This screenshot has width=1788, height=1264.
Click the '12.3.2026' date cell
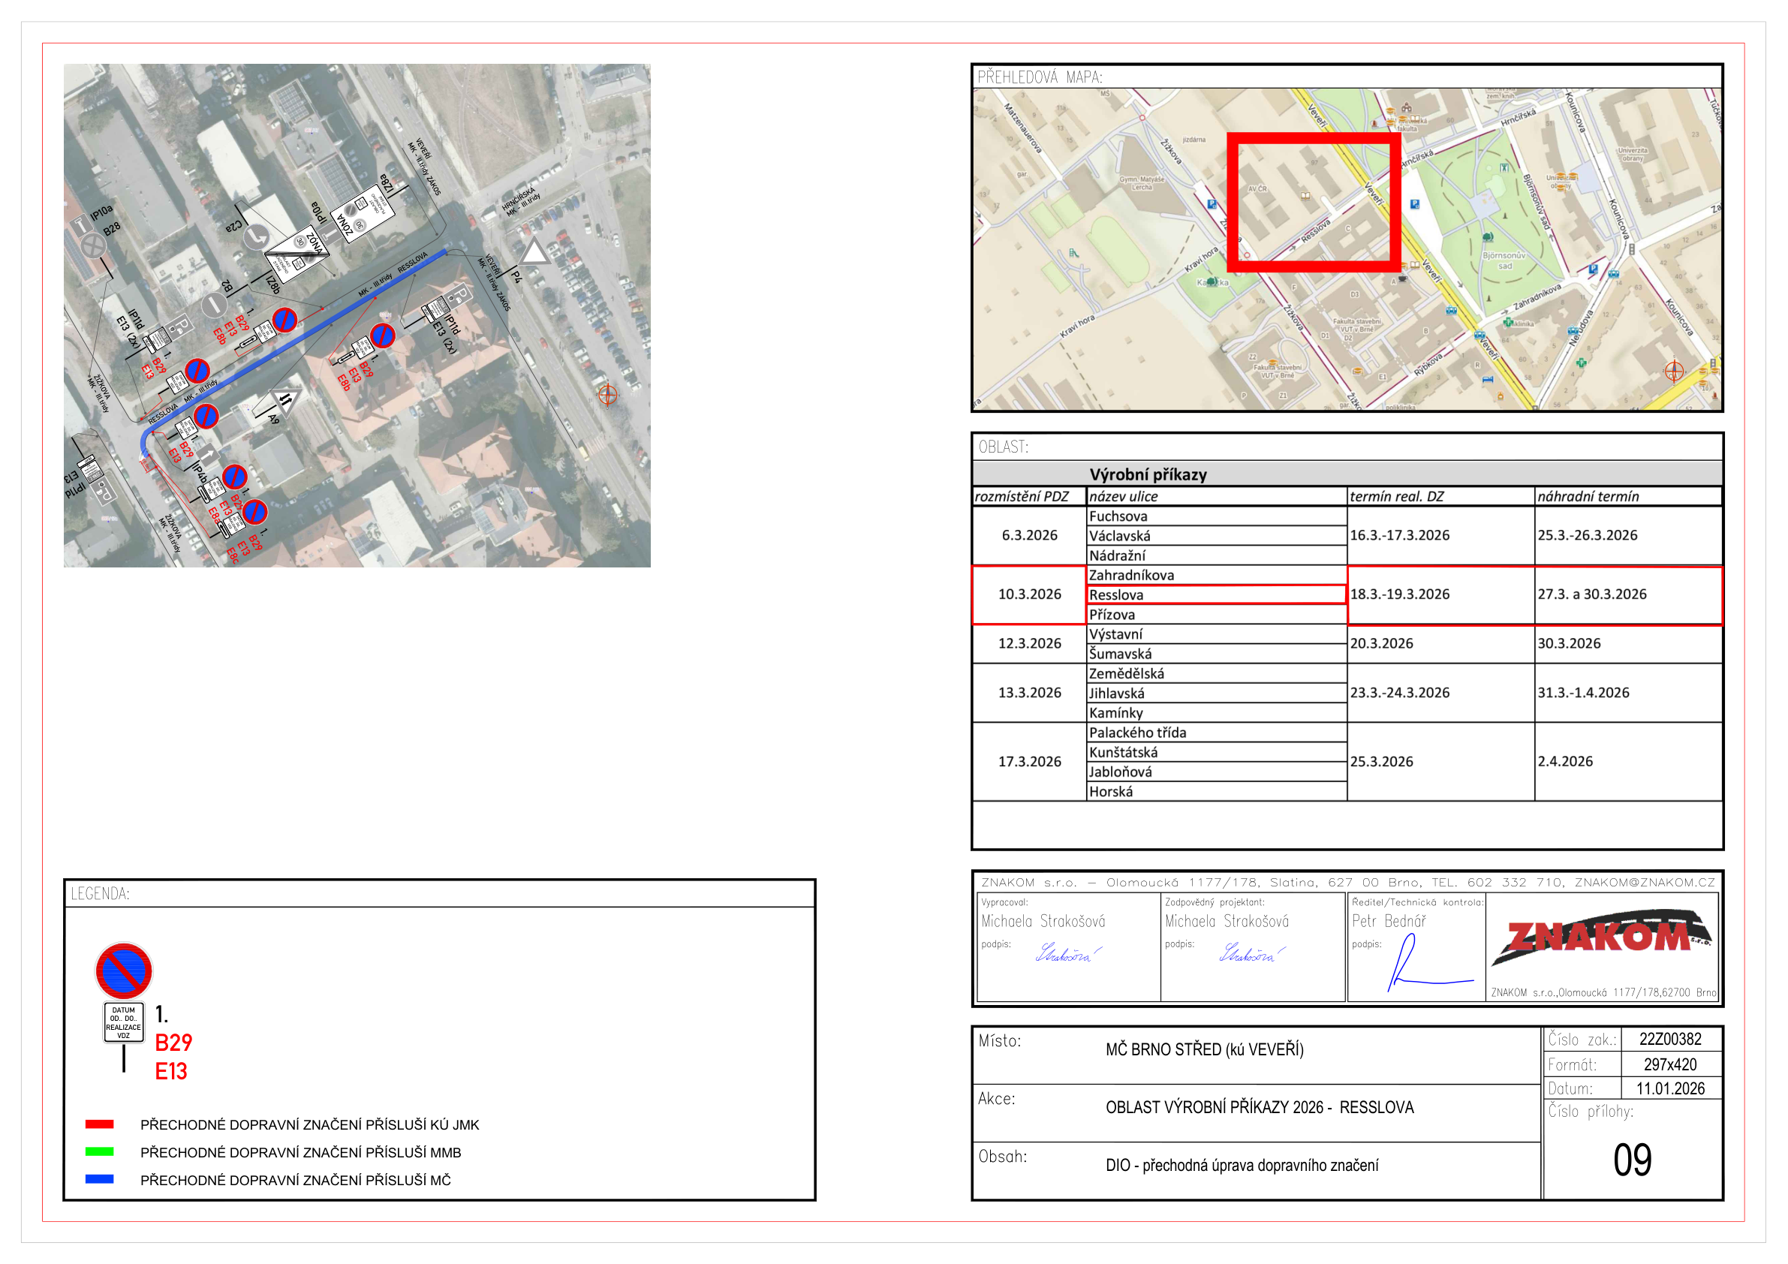pyautogui.click(x=1030, y=643)
